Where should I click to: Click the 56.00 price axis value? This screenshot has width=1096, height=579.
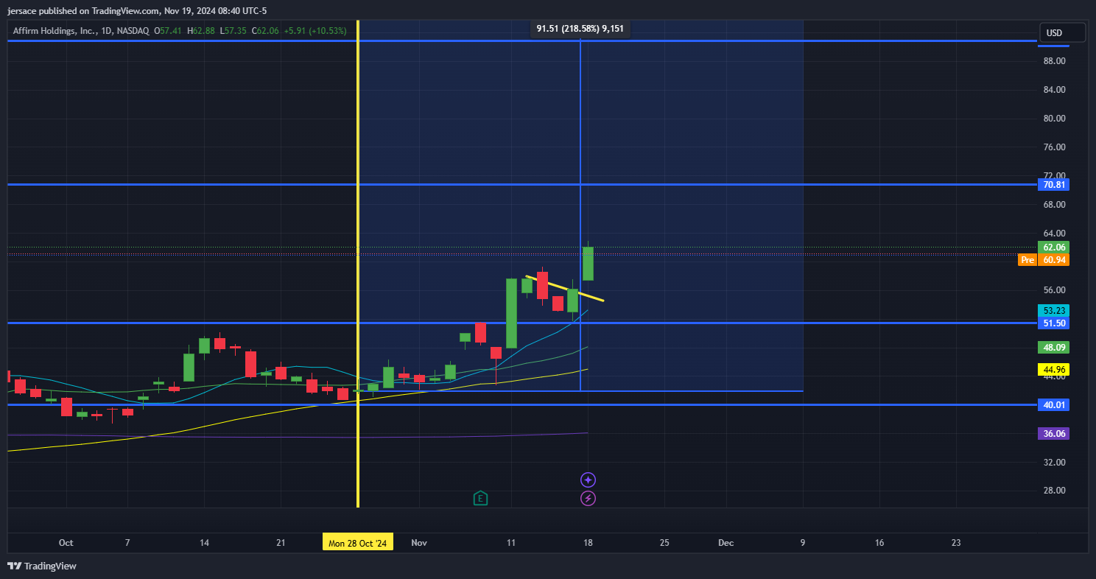(1055, 290)
